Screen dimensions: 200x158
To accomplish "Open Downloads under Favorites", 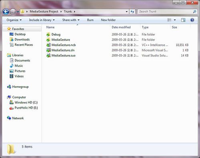I will (22, 39).
